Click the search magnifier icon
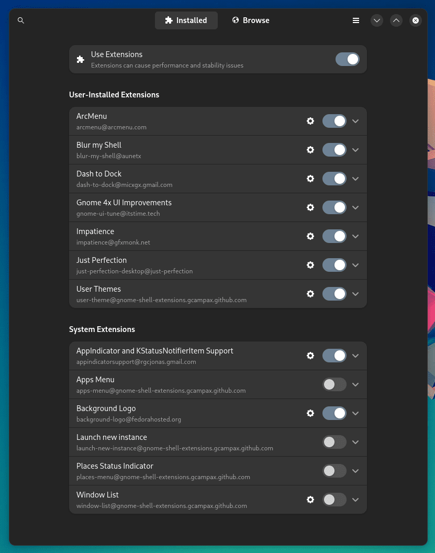Viewport: 435px width, 553px height. (21, 20)
